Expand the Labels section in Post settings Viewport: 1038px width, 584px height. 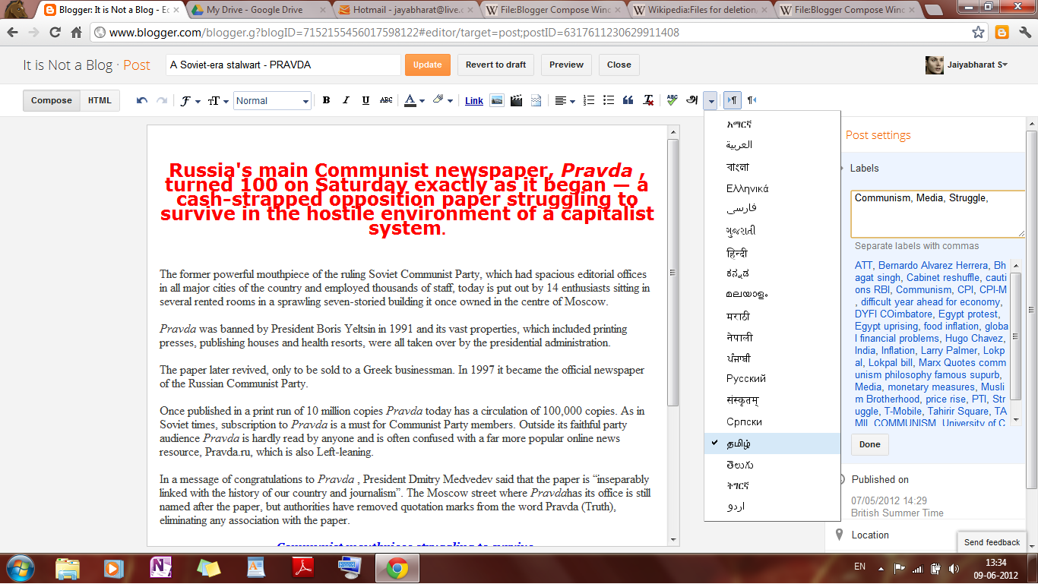(864, 168)
